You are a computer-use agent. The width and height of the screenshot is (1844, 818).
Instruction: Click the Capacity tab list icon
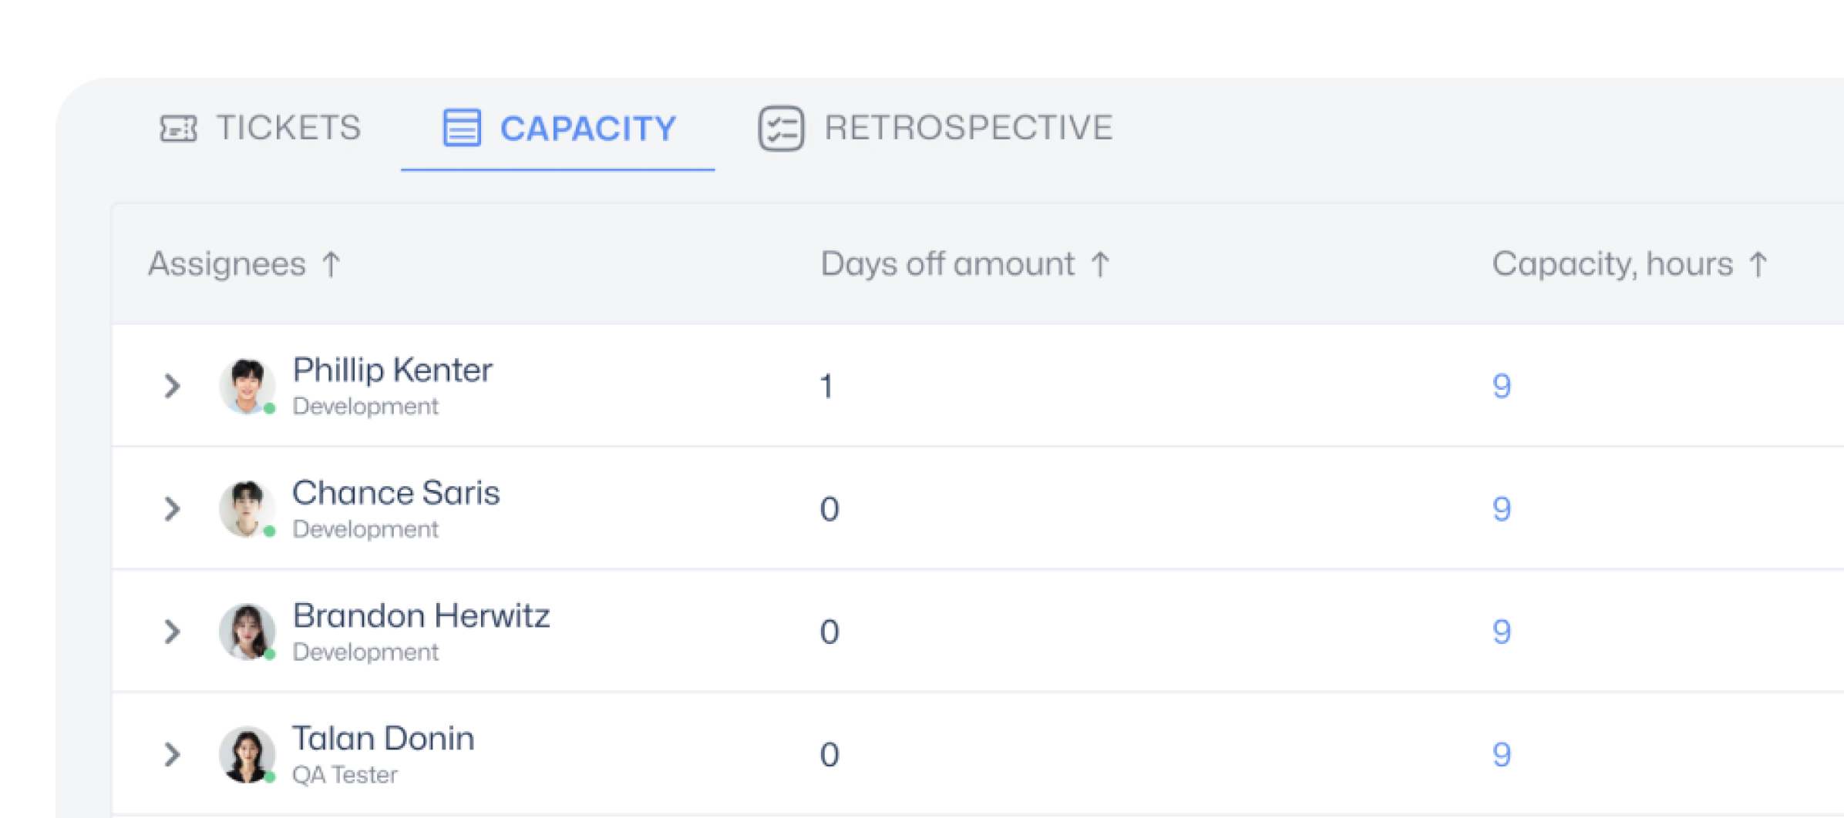tap(462, 128)
